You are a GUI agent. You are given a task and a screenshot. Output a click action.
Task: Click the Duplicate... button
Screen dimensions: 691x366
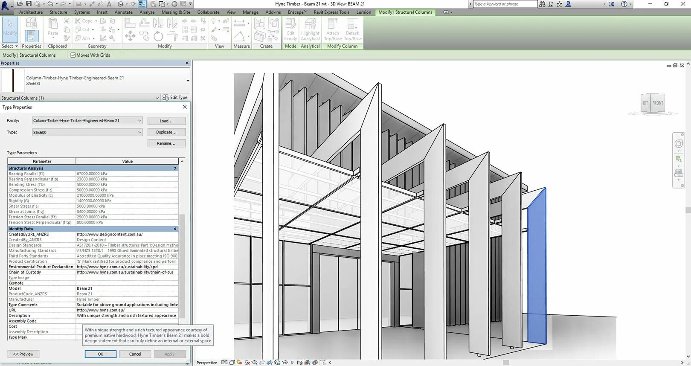[166, 132]
